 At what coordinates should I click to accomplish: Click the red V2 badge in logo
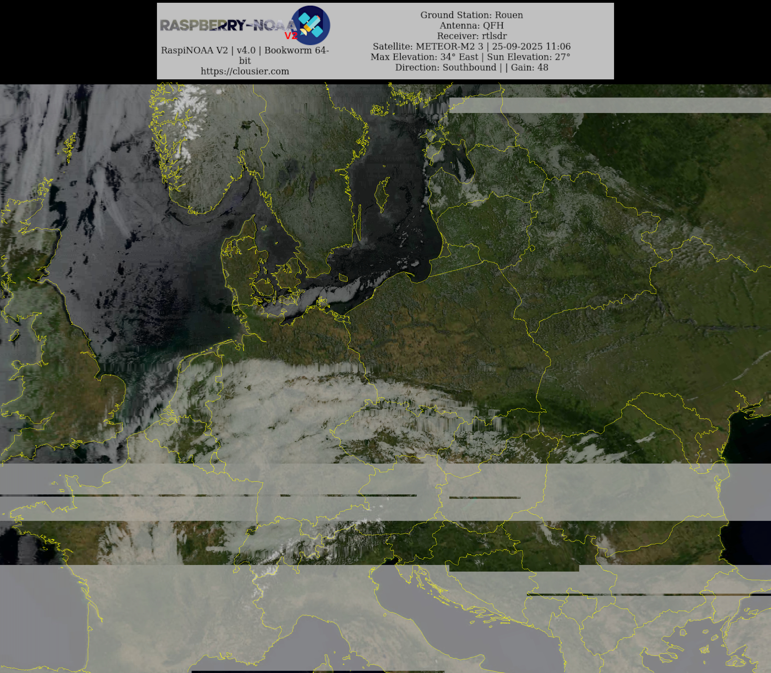[x=291, y=36]
